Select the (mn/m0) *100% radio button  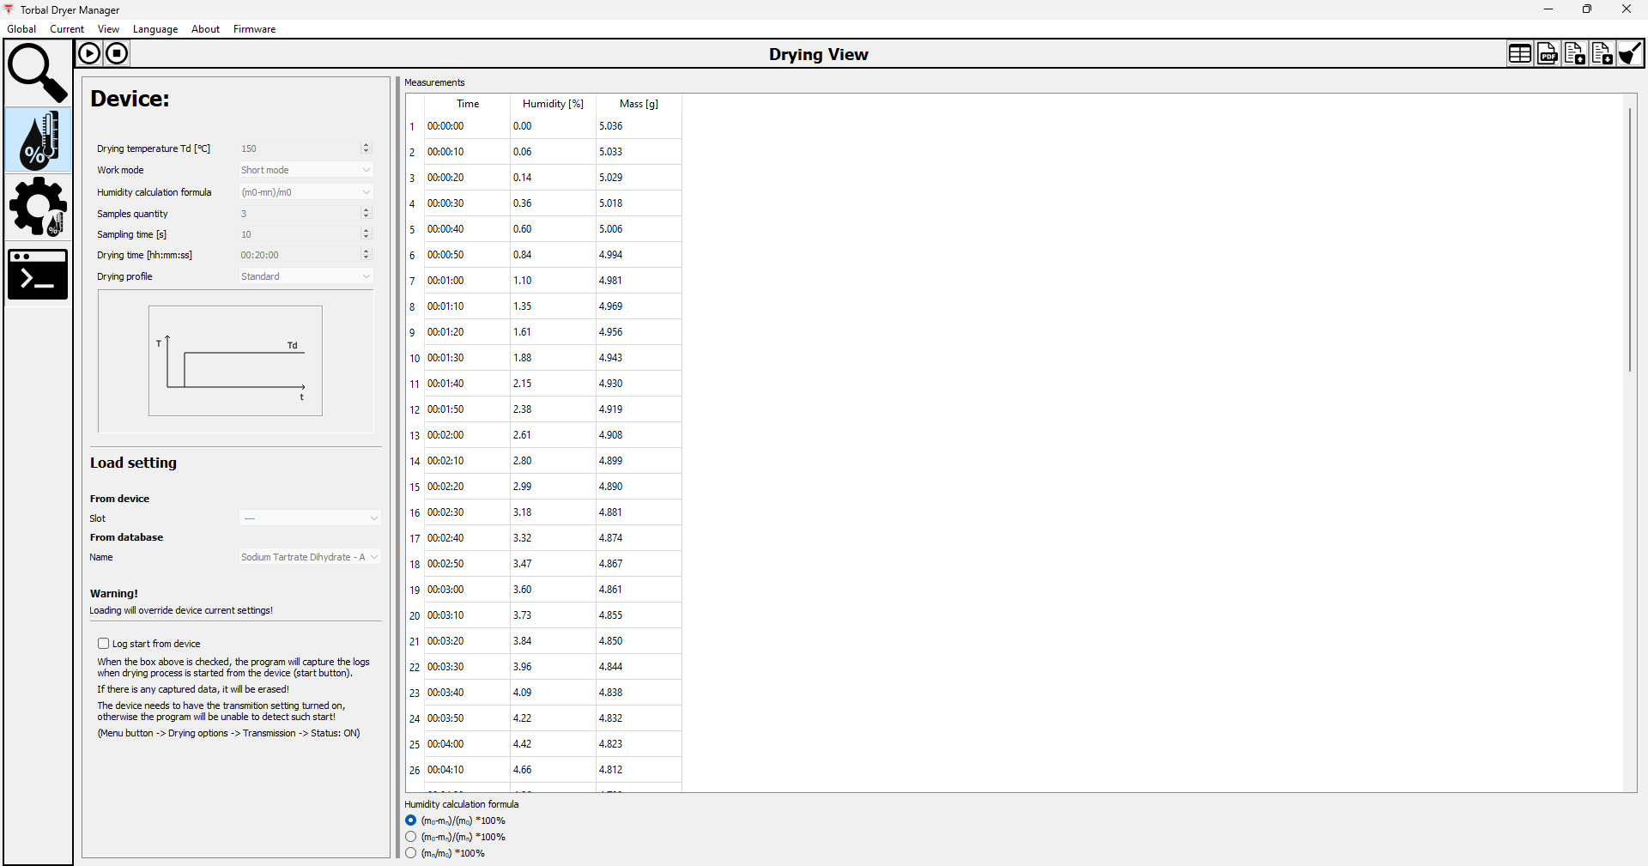[x=411, y=853]
